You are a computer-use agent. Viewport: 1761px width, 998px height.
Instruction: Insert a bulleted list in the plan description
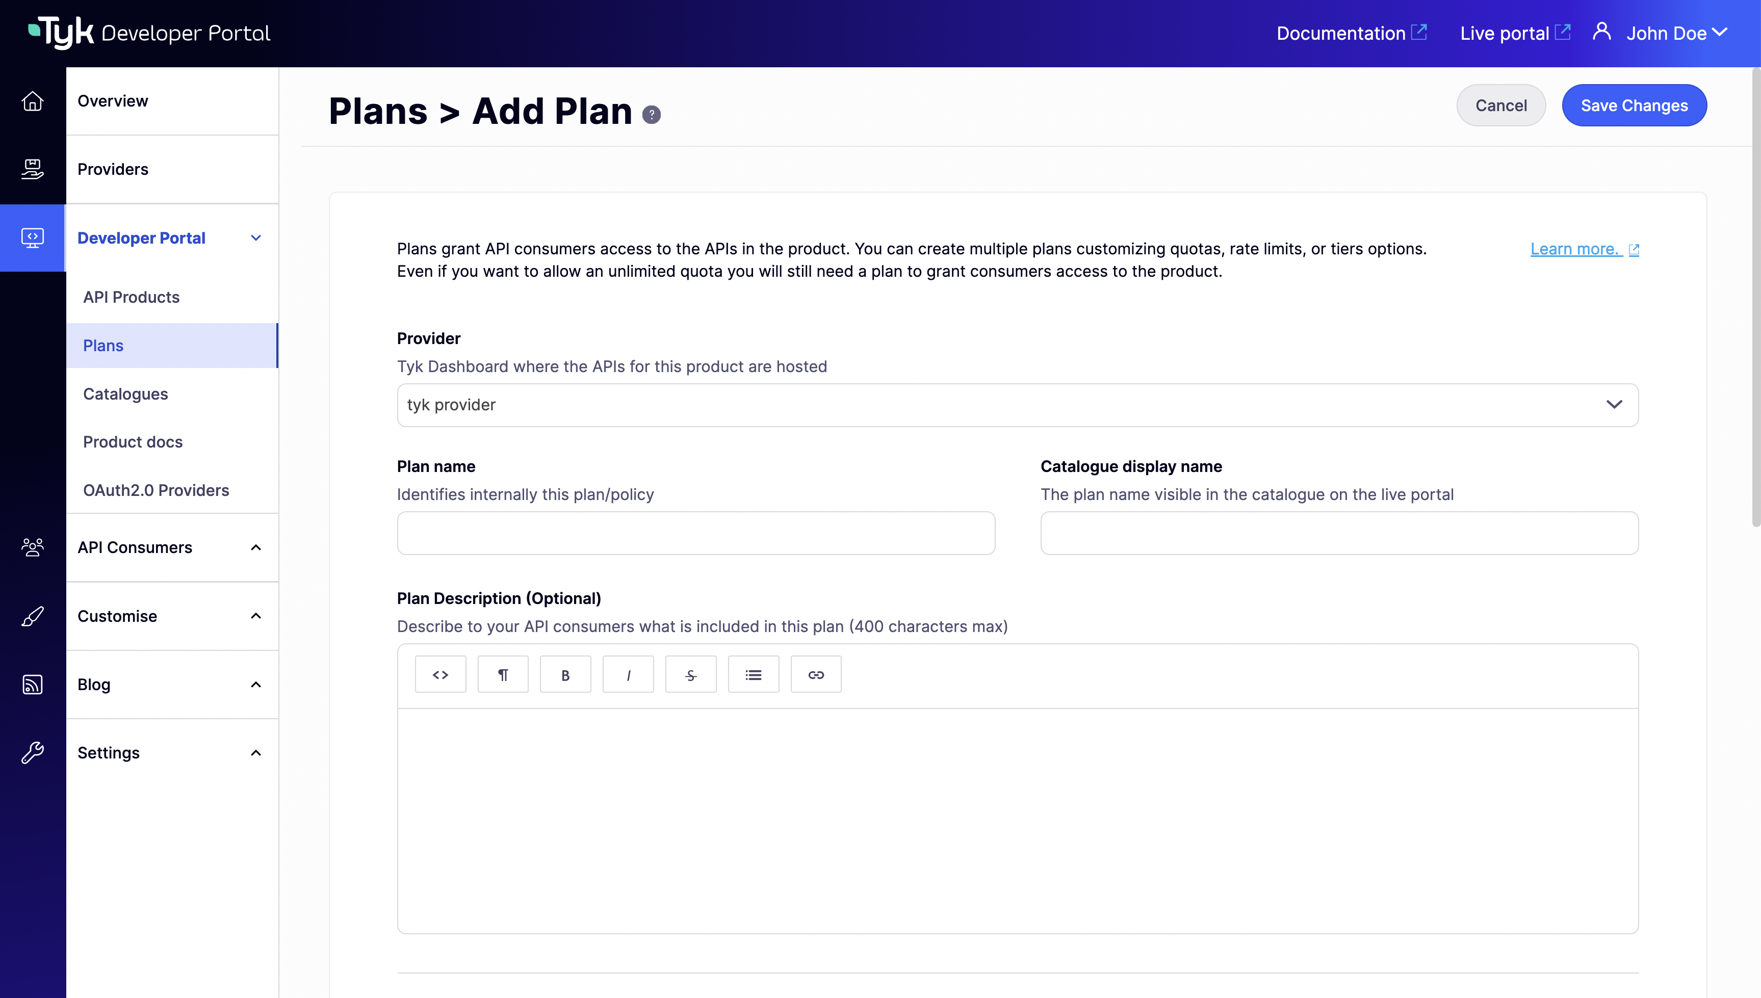point(754,674)
